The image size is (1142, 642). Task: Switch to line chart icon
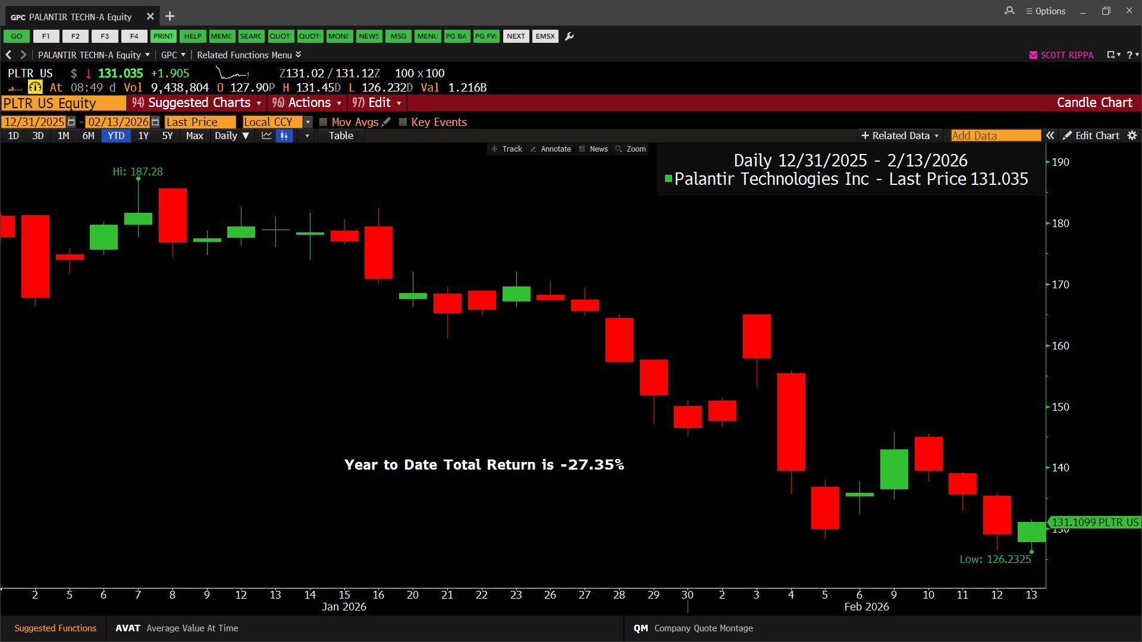266,136
